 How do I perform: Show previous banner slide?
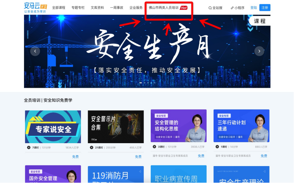click(x=35, y=51)
